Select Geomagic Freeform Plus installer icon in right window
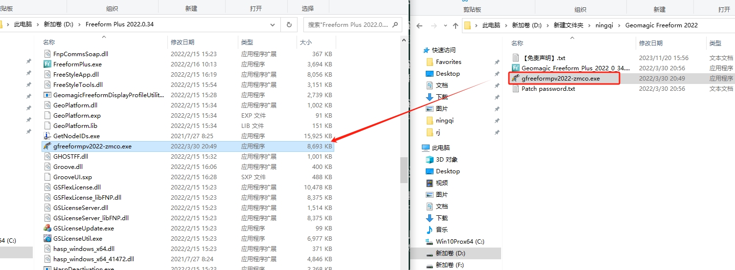Viewport: 735px width, 270px height. pyautogui.click(x=515, y=68)
